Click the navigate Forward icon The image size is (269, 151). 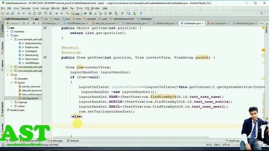click(x=61, y=13)
